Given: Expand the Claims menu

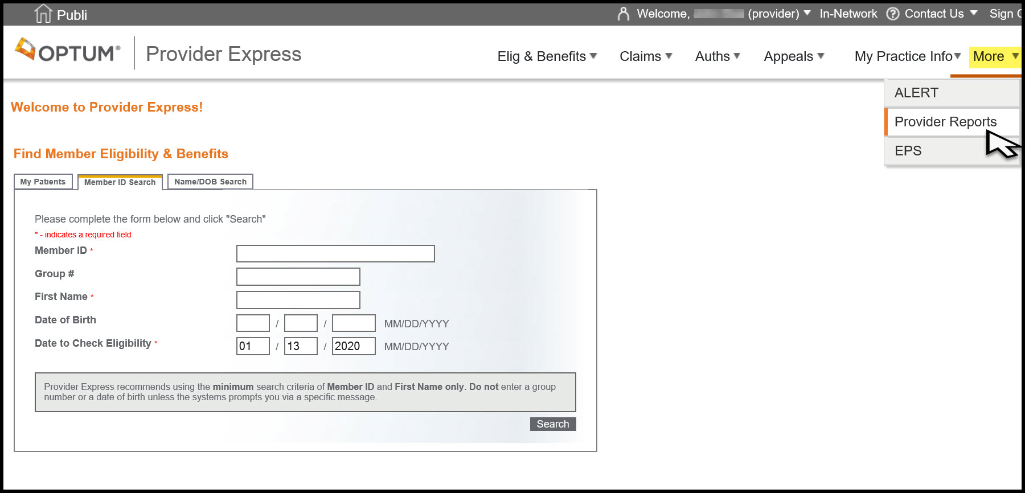Looking at the screenshot, I should pyautogui.click(x=646, y=56).
